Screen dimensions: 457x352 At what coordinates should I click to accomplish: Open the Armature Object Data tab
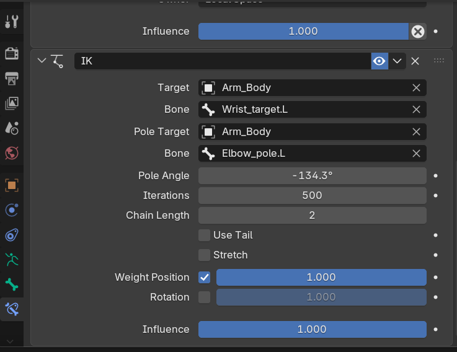click(11, 260)
